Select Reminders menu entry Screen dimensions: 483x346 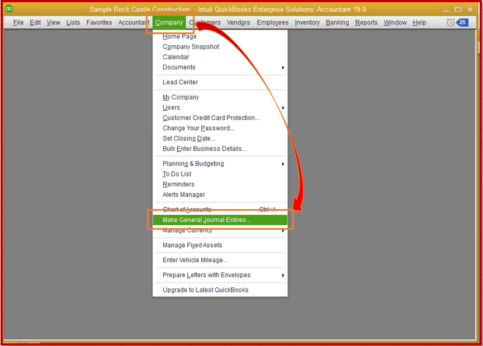point(220,184)
